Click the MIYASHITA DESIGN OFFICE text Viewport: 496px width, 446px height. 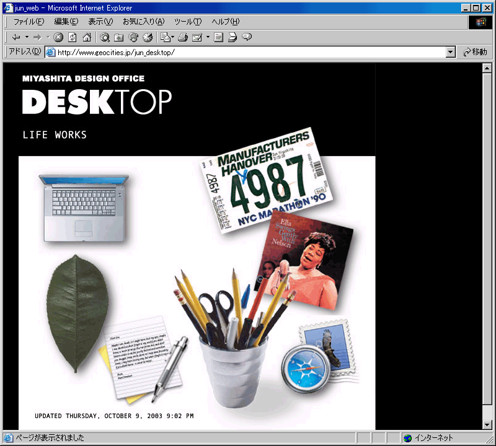coord(83,79)
